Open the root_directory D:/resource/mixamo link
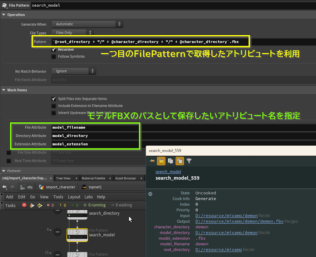Image resolution: width=316 pixels, height=257 pixels. click(x=218, y=249)
